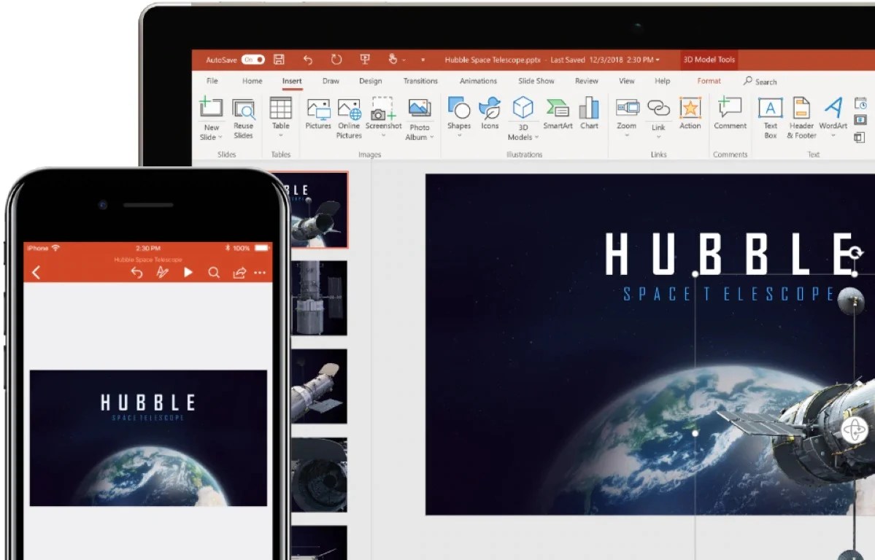Viewport: 875px width, 560px height.
Task: Click the Online Pictures icon
Action: point(350,109)
